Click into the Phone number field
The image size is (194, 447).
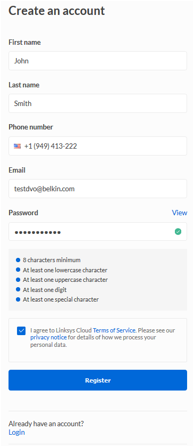coord(98,146)
